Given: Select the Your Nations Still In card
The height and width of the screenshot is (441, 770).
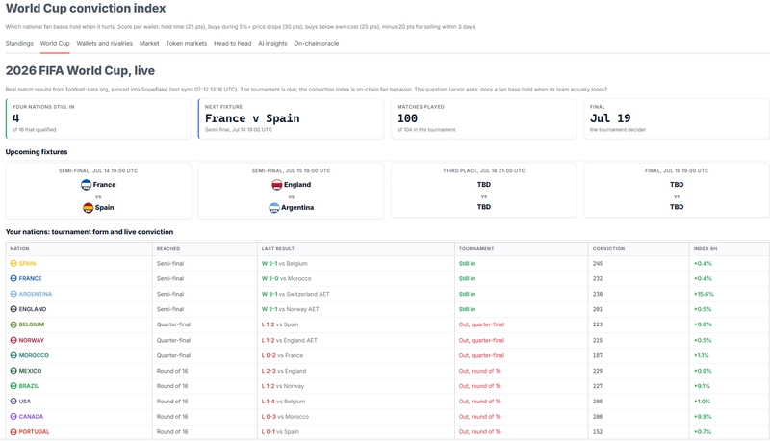Looking at the screenshot, I should pos(98,118).
